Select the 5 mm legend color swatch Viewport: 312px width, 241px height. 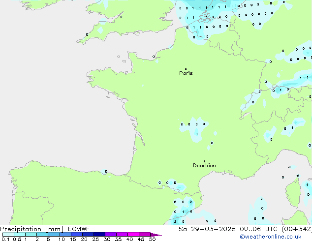pos(54,235)
